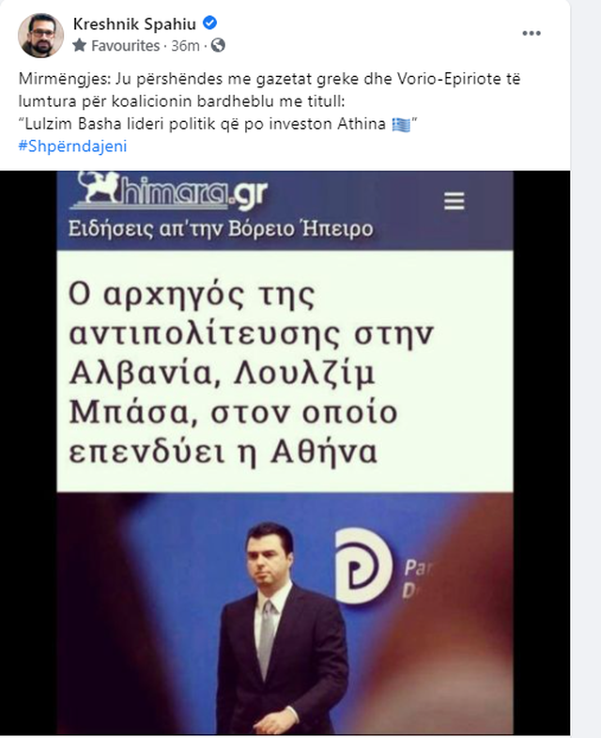Click Kreshnik Spahiu's profile picture
The height and width of the screenshot is (738, 601).
pos(40,36)
